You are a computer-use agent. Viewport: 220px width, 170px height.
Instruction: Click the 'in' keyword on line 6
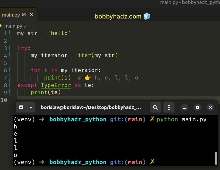tap(54, 70)
